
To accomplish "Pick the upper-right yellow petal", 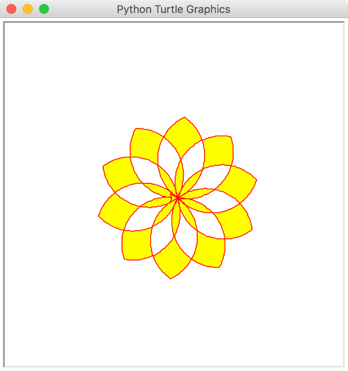I will pos(219,150).
